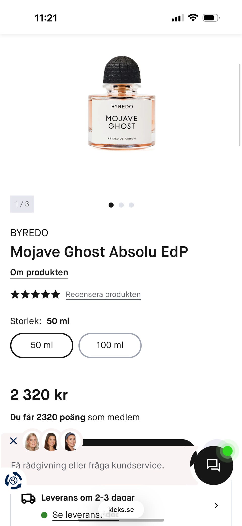Close the customer service advice banner
Screen dimensions: 242x526
13,441
